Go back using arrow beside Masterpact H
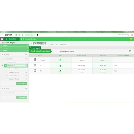This screenshot has height=134, width=134. [x=32, y=44]
